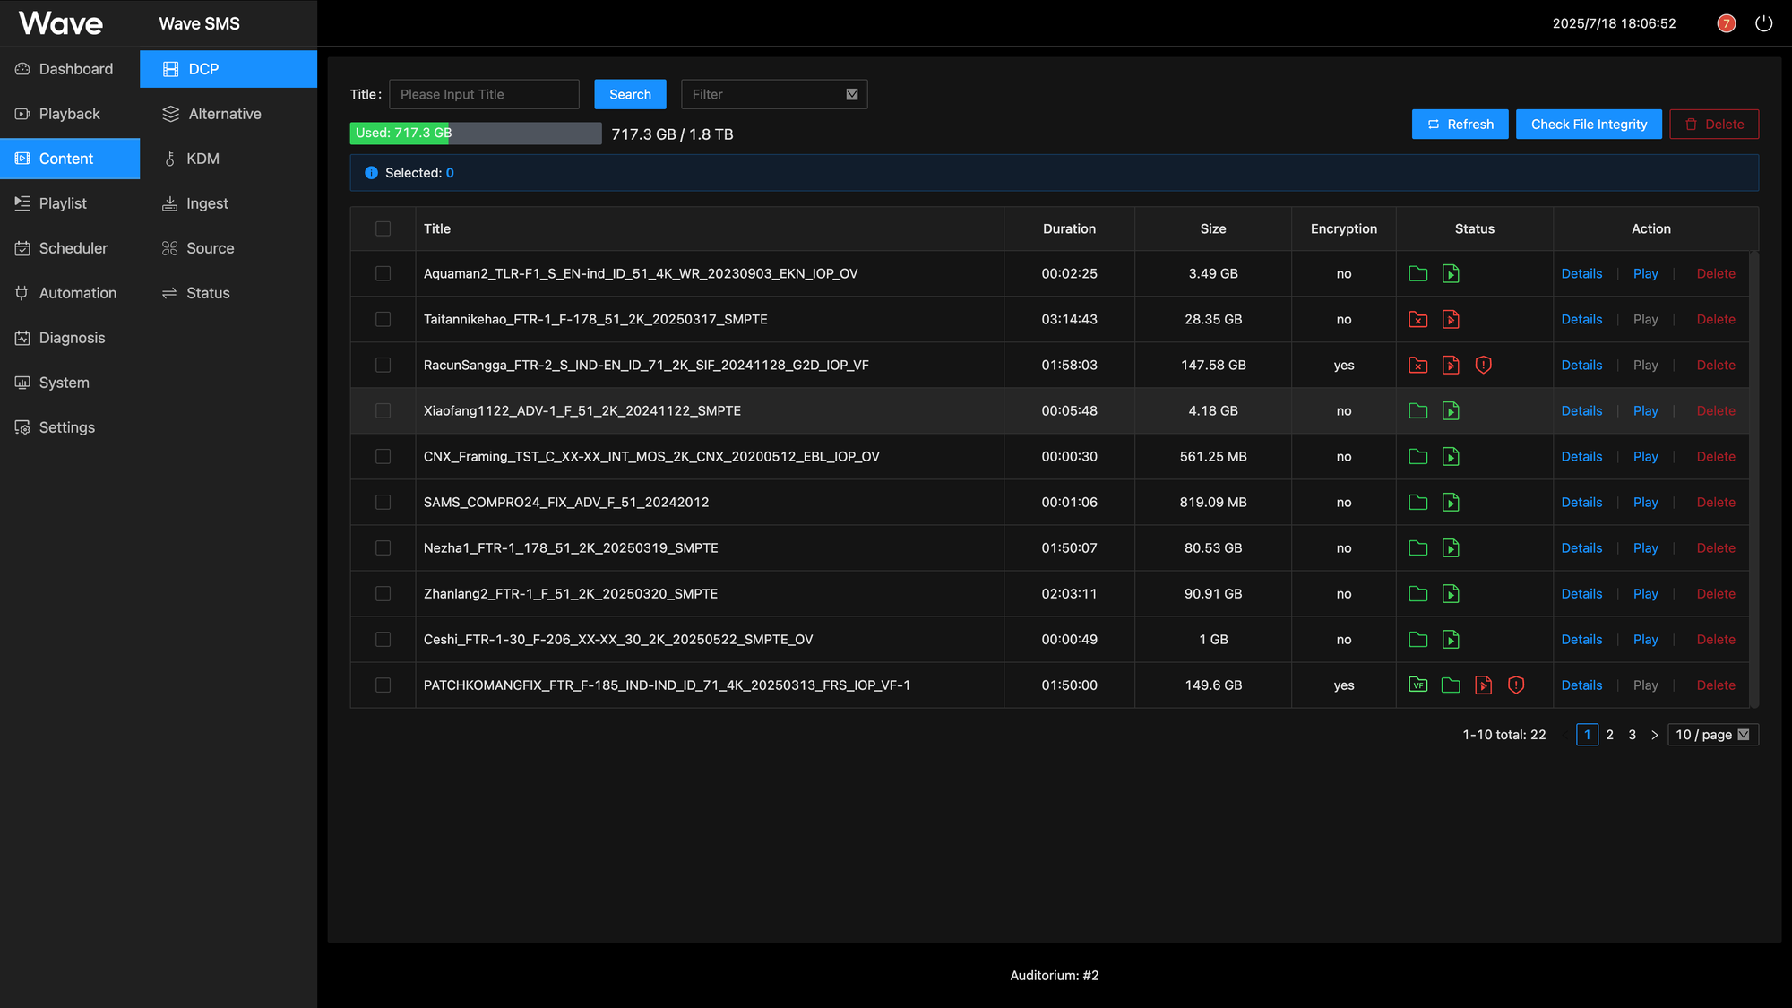Click the power icon at top right

(1763, 23)
